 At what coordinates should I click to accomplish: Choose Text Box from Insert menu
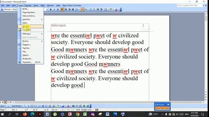pyautogui.click(x=30, y=48)
